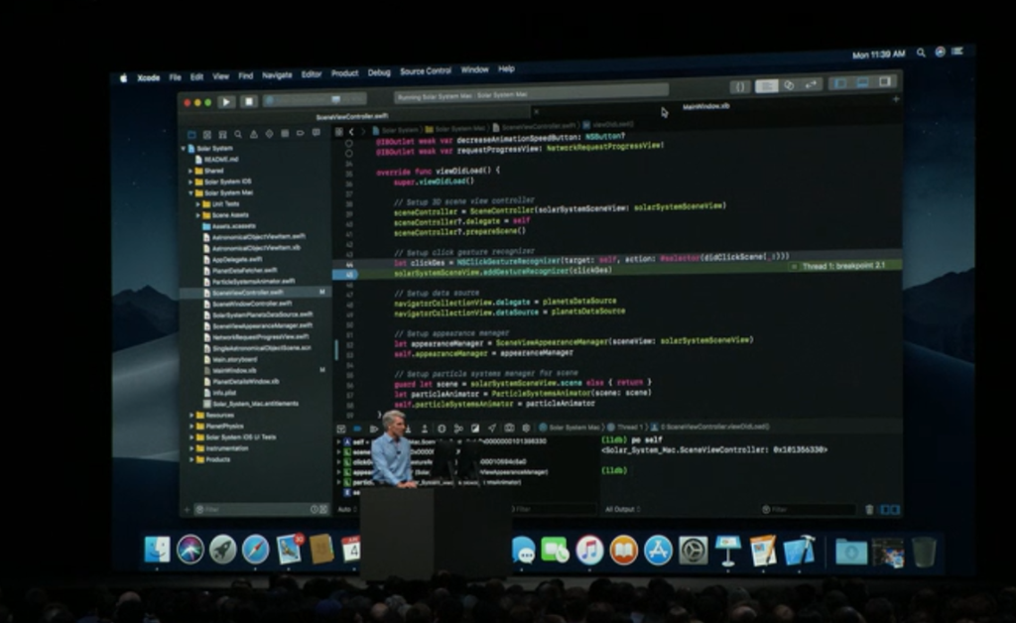The image size is (1016, 623).
Task: Continue program execution in debug bar
Action: tap(374, 429)
